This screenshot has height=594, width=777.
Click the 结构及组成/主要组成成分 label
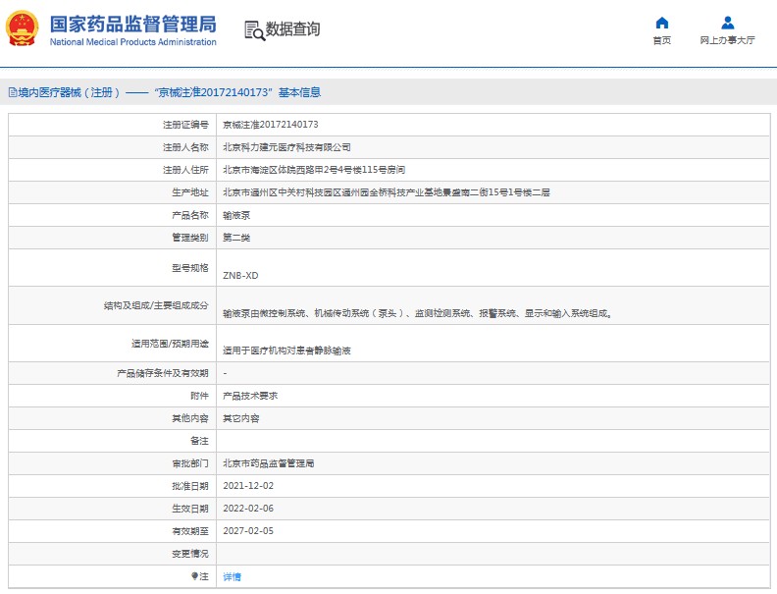pos(156,306)
